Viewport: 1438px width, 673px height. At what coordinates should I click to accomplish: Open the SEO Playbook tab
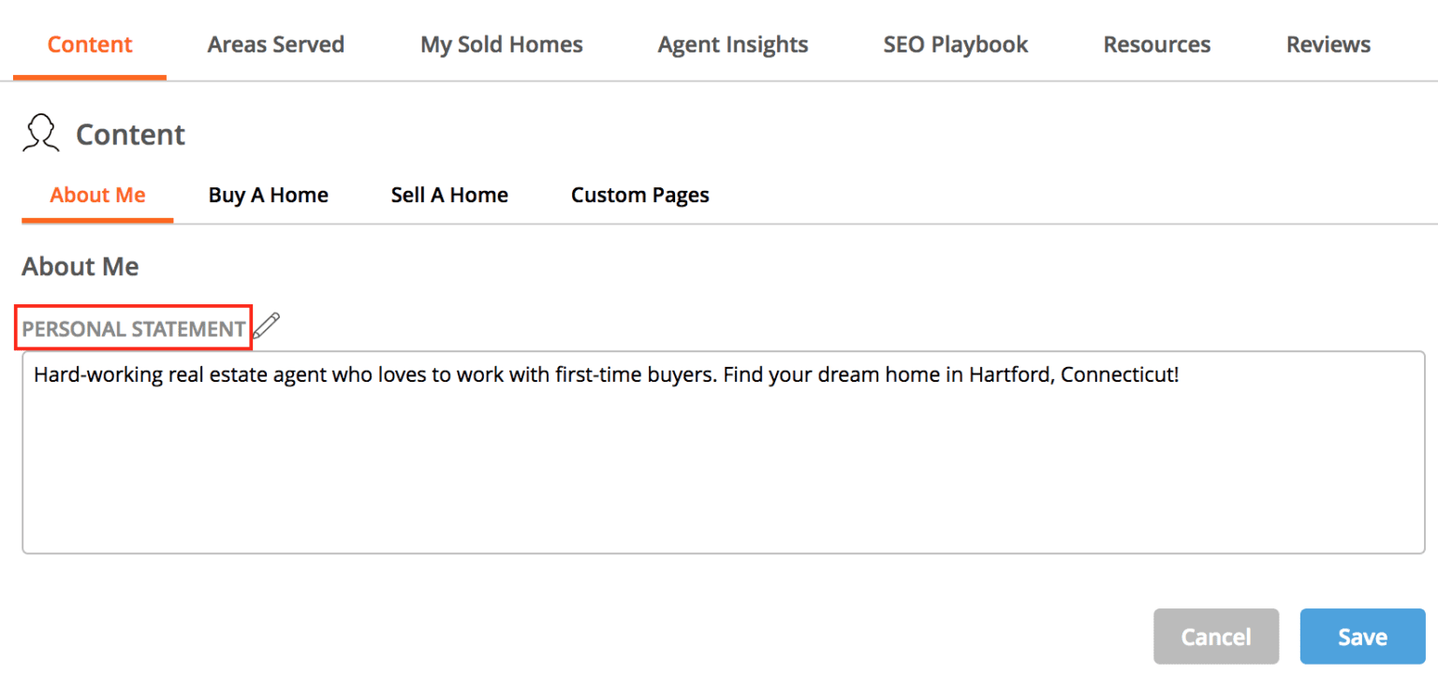tap(956, 44)
